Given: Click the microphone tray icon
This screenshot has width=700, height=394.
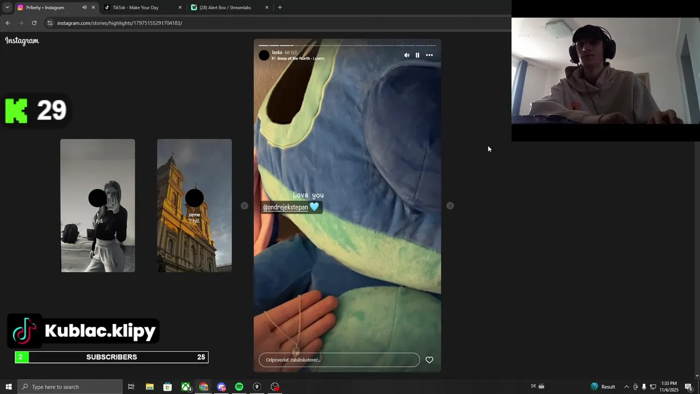Looking at the screenshot, I should (x=644, y=387).
